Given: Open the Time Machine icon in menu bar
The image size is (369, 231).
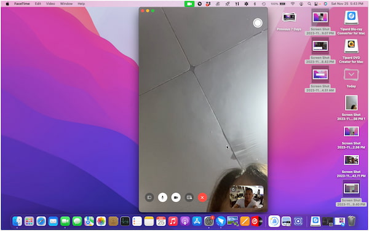Looking at the screenshot, I should (x=264, y=4).
